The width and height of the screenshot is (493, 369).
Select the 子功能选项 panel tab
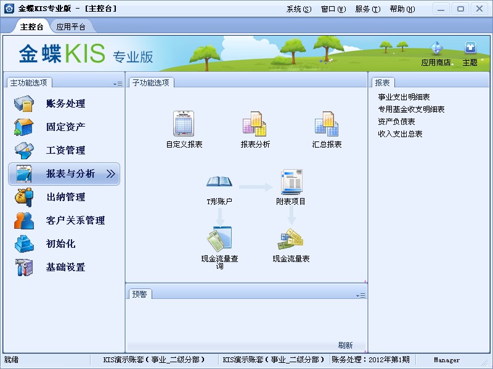point(151,83)
